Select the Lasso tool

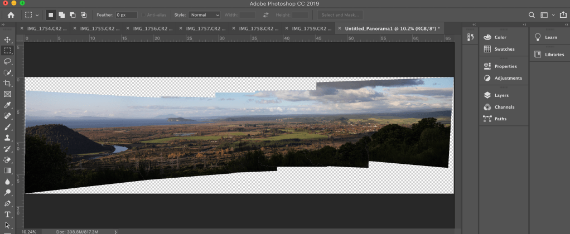(7, 61)
